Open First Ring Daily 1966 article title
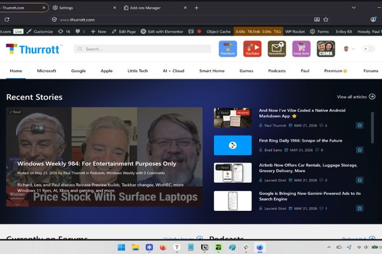Viewport: 382px width, 254px height. tap(301, 140)
